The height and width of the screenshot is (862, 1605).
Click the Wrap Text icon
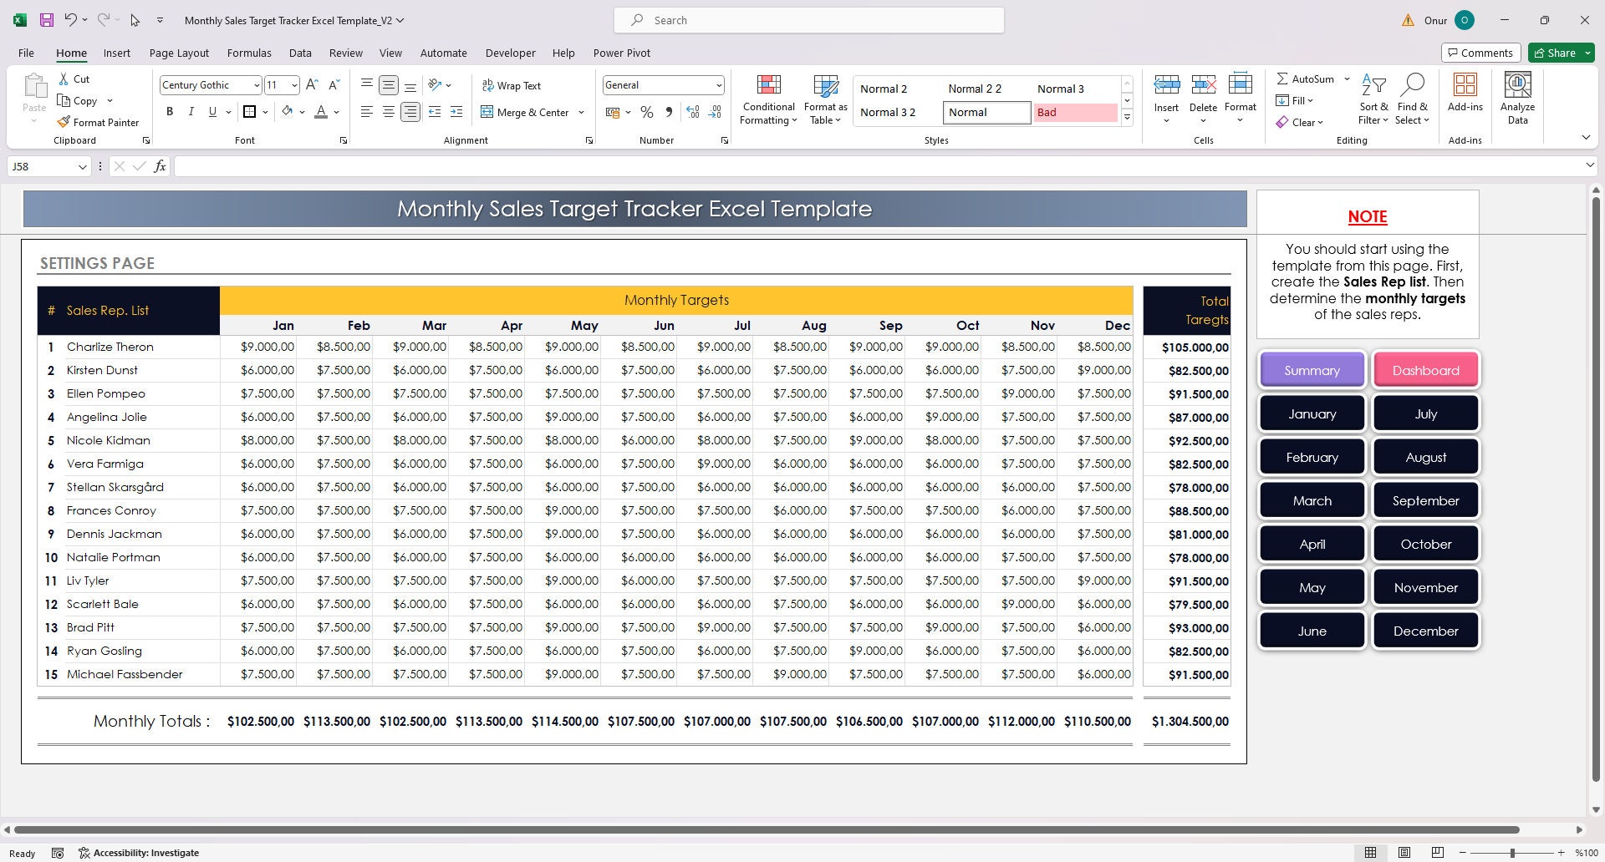[487, 85]
